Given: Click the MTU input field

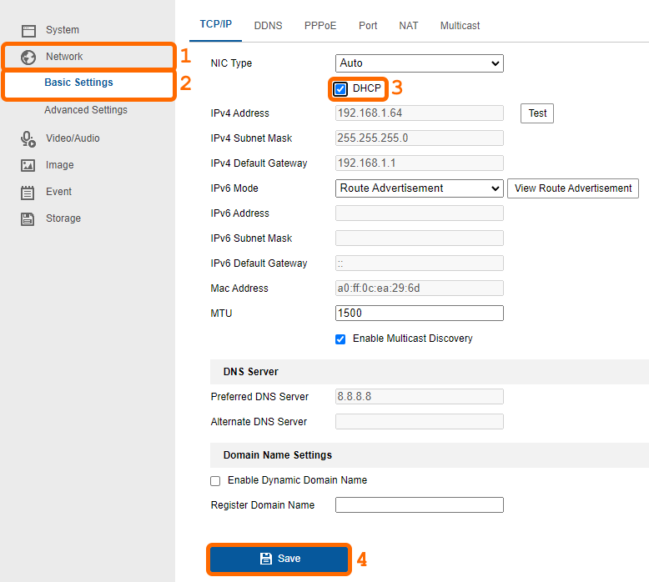Looking at the screenshot, I should click(x=420, y=314).
